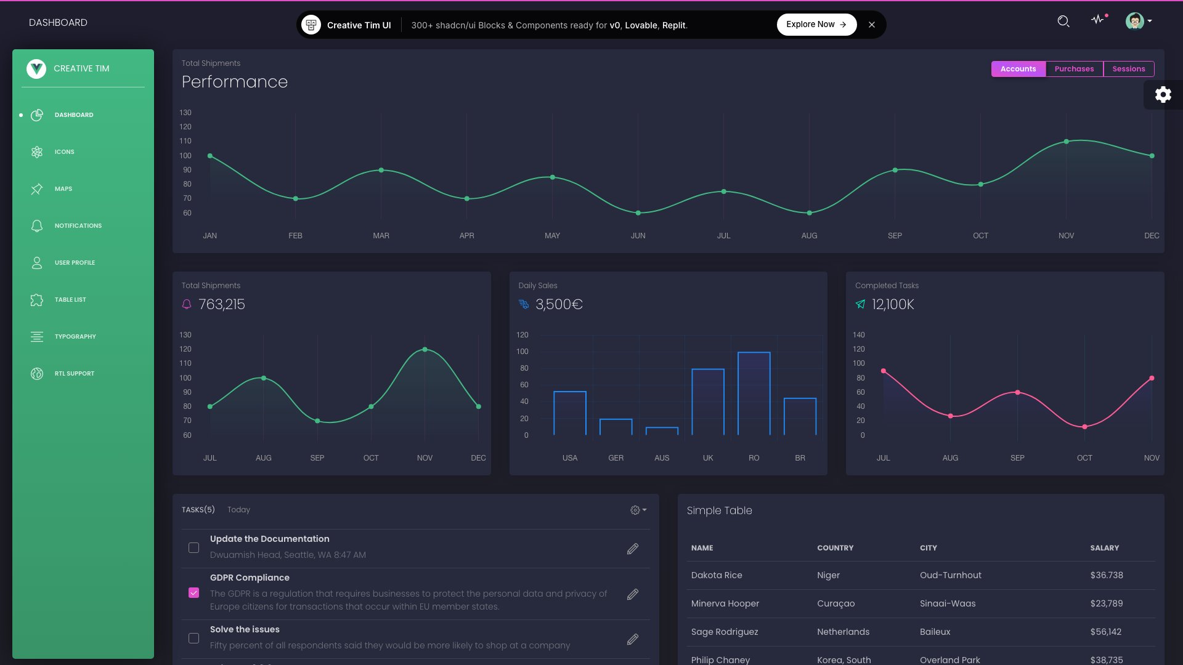
Task: Mark the Solve the issues task complete
Action: pos(193,639)
